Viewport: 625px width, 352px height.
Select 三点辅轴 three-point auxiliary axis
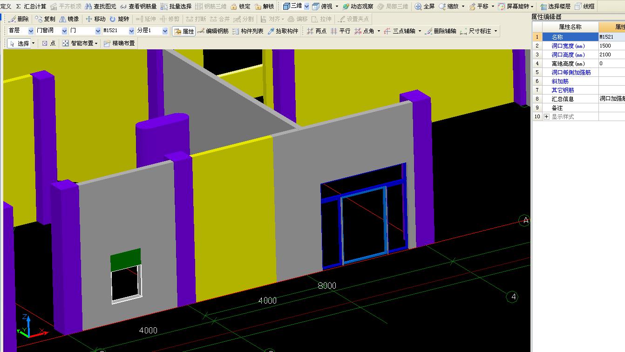click(x=399, y=31)
